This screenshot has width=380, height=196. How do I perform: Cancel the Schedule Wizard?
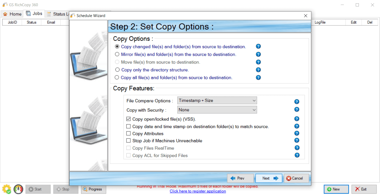coord(296,178)
